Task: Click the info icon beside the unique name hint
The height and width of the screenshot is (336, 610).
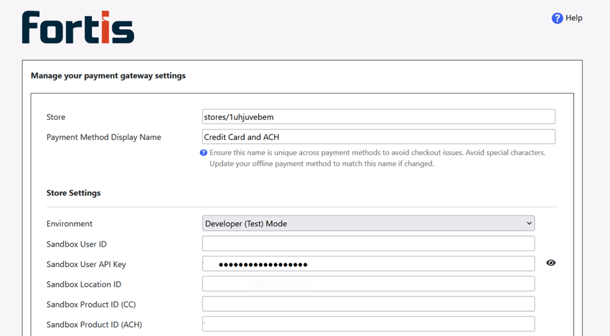Action: click(x=204, y=153)
